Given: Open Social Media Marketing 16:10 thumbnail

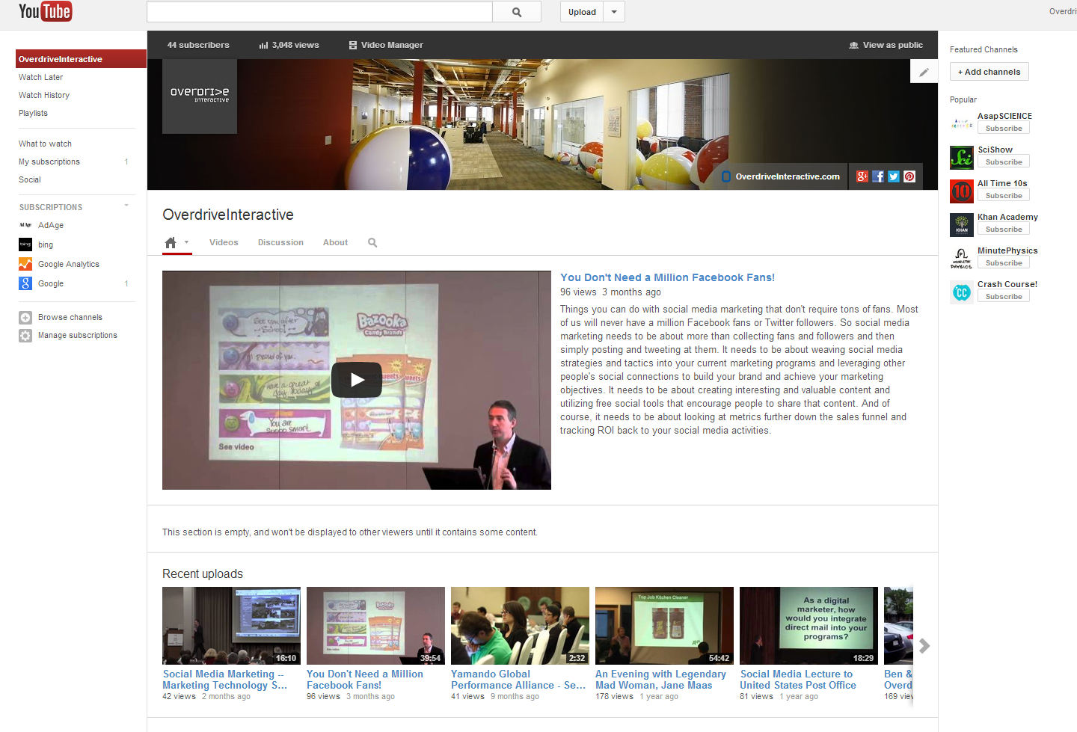Looking at the screenshot, I should tap(231, 626).
